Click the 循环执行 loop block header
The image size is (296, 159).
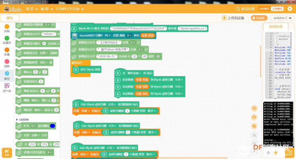pyautogui.click(x=80, y=63)
